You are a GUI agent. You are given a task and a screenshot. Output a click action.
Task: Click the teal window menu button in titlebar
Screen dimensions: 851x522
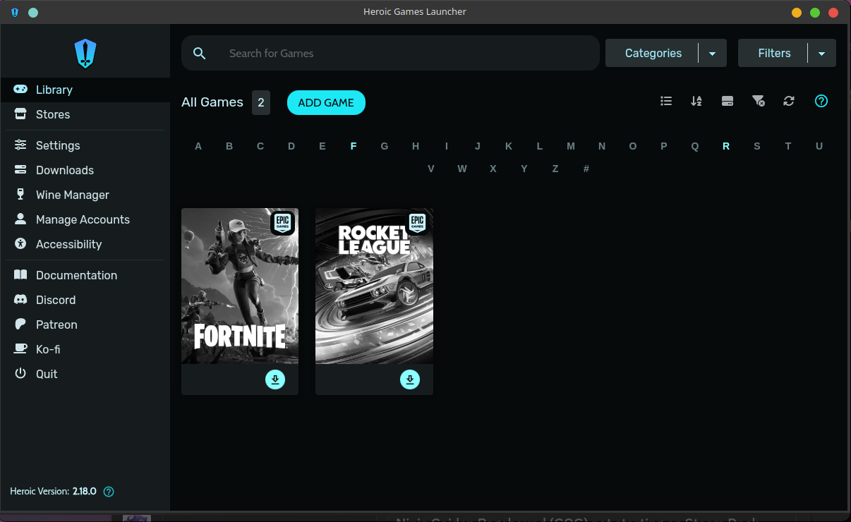click(33, 12)
